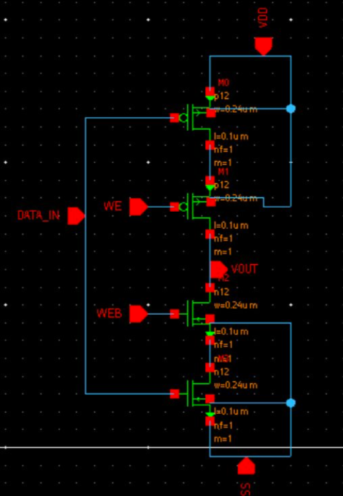This screenshot has height=496, width=343.
Task: Click the bulk terminal of M0
Action: [211, 113]
